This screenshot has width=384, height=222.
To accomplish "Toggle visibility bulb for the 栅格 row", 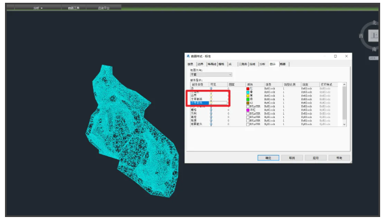I will click(x=211, y=110).
